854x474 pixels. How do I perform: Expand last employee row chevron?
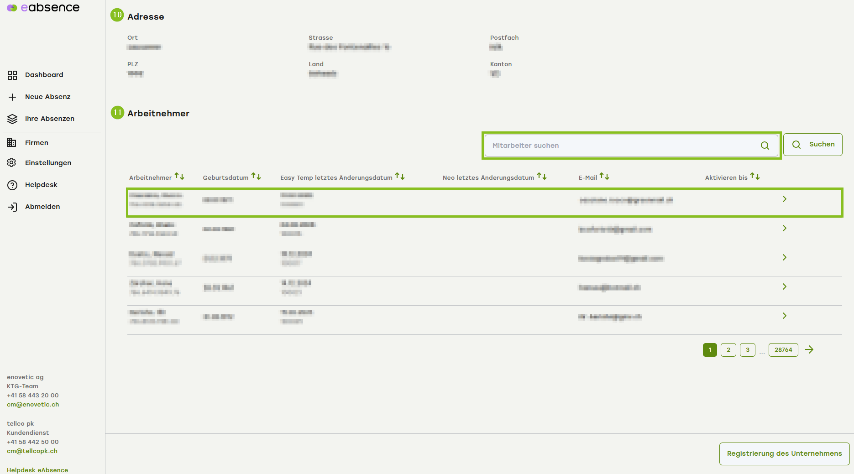pos(785,316)
